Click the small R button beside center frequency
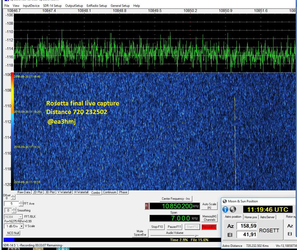Image resolution: width=297 pixels, height=250 pixels. [x=146, y=206]
